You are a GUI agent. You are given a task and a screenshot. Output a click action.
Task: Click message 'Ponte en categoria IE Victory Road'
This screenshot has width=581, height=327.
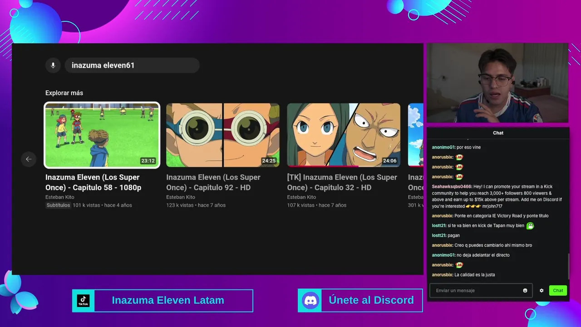501,216
